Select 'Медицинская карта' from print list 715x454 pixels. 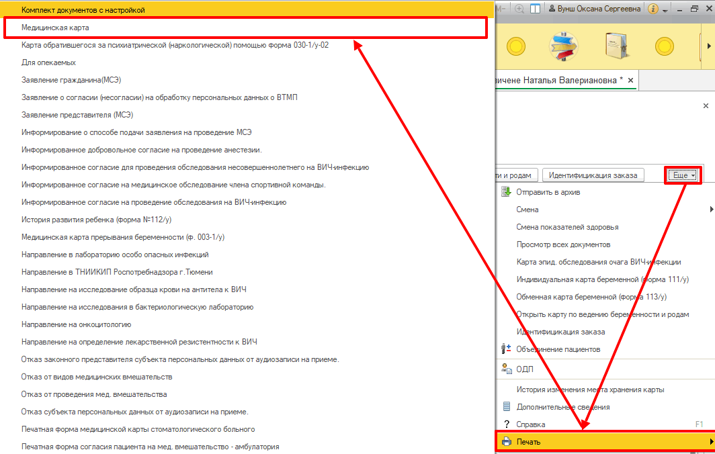point(55,28)
